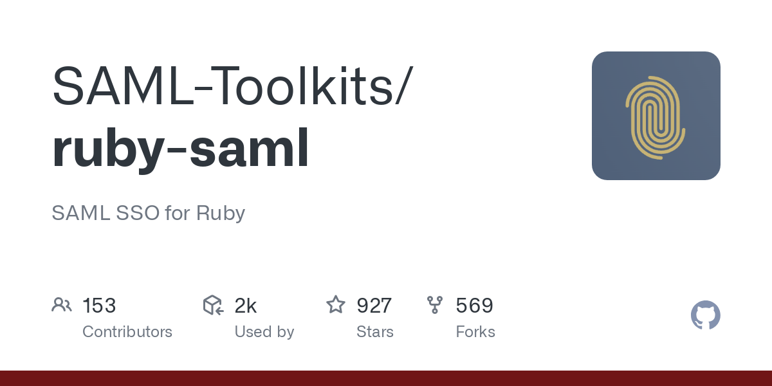The height and width of the screenshot is (386, 772).
Task: Click the GitHub Octocat logo
Action: pos(706,315)
